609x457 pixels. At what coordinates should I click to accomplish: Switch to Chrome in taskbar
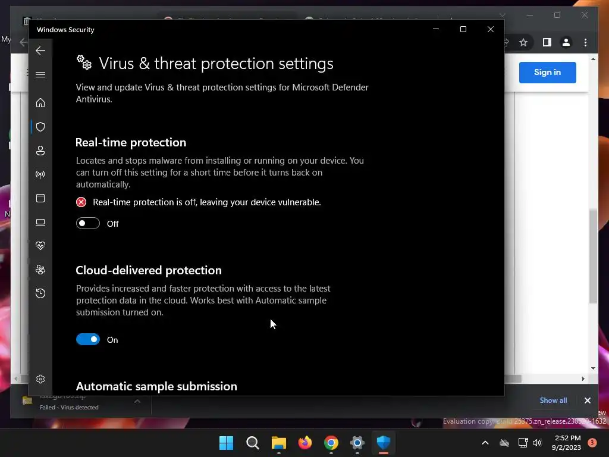(331, 443)
